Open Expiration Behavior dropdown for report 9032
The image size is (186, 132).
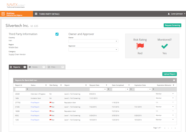pos(173,115)
